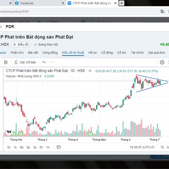This screenshot has width=169, height=169.
Task: Toggle percent scale on chart
Action: (x=162, y=147)
